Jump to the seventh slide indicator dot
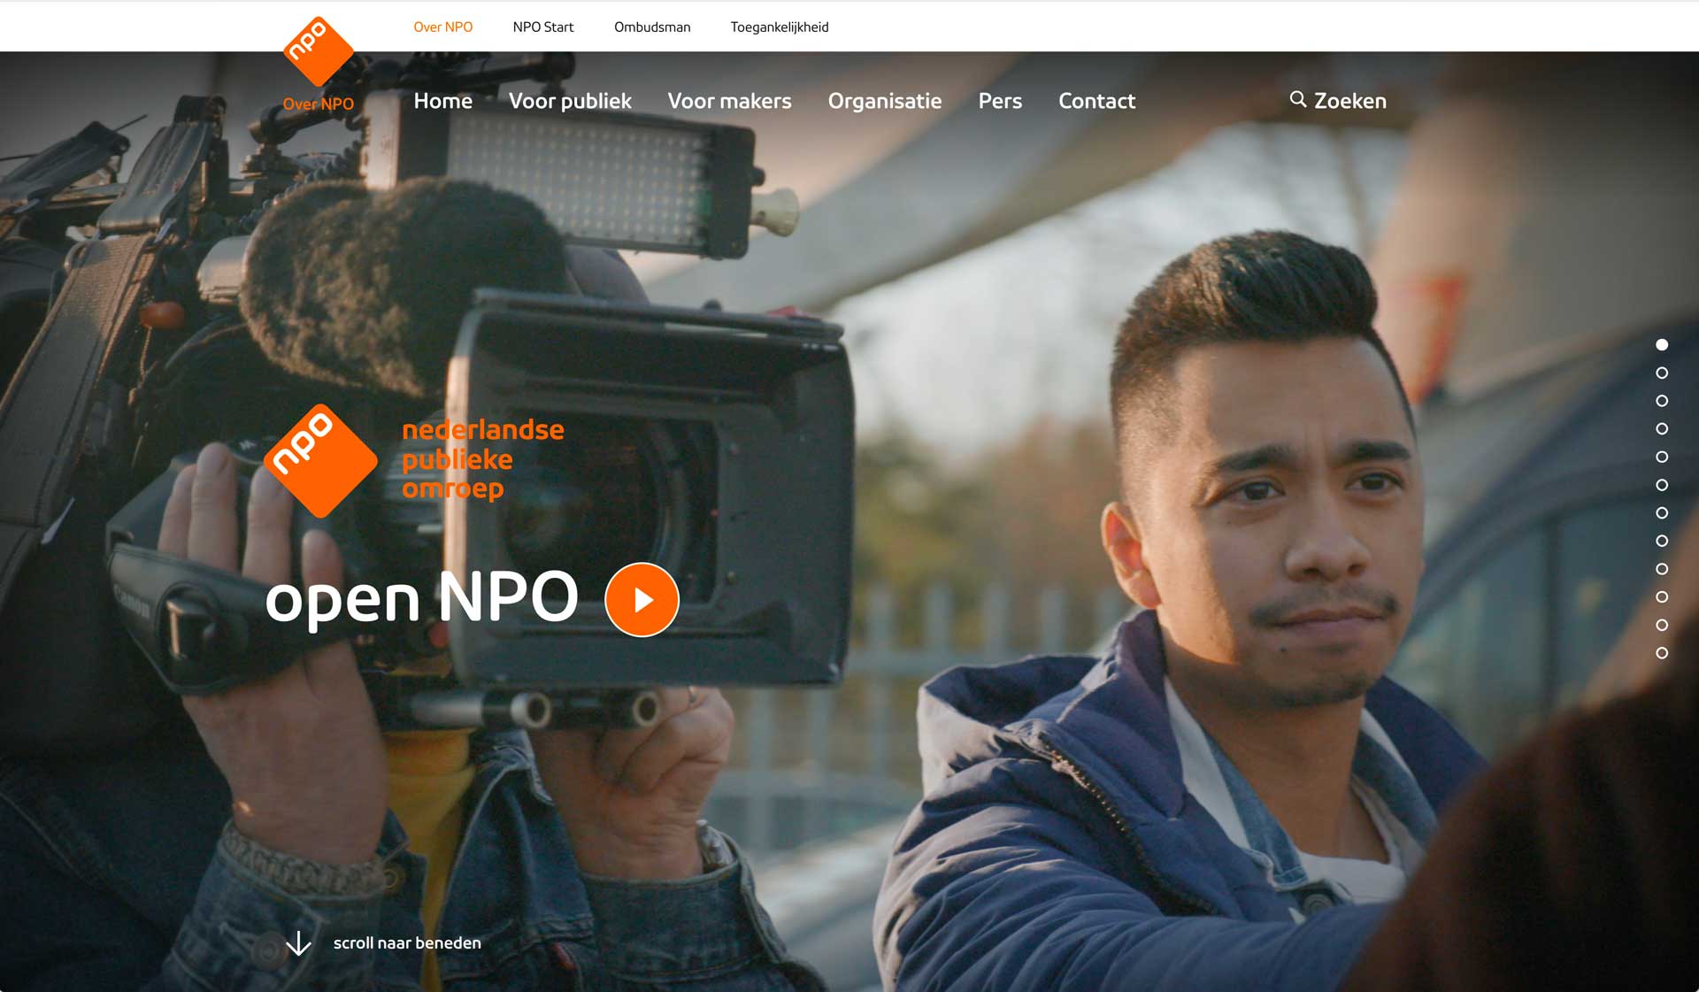The height and width of the screenshot is (992, 1699). tap(1662, 512)
